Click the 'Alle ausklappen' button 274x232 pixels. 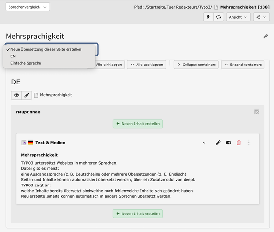click(147, 65)
